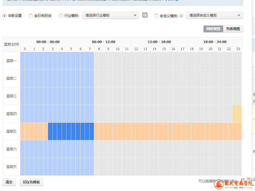Viewport: 255px width, 191px height.
Task: Click the hour 23 column header
Action: (x=238, y=49)
